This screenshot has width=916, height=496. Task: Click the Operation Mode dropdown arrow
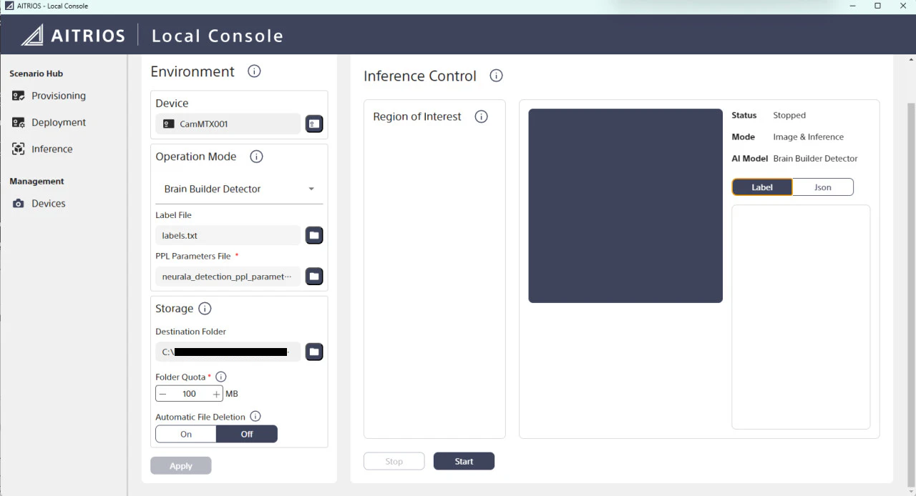tap(311, 189)
